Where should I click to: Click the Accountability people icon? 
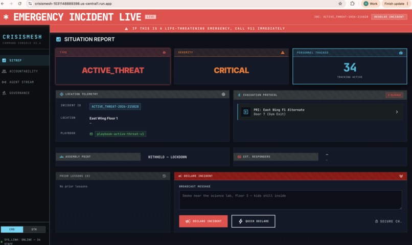[4, 71]
